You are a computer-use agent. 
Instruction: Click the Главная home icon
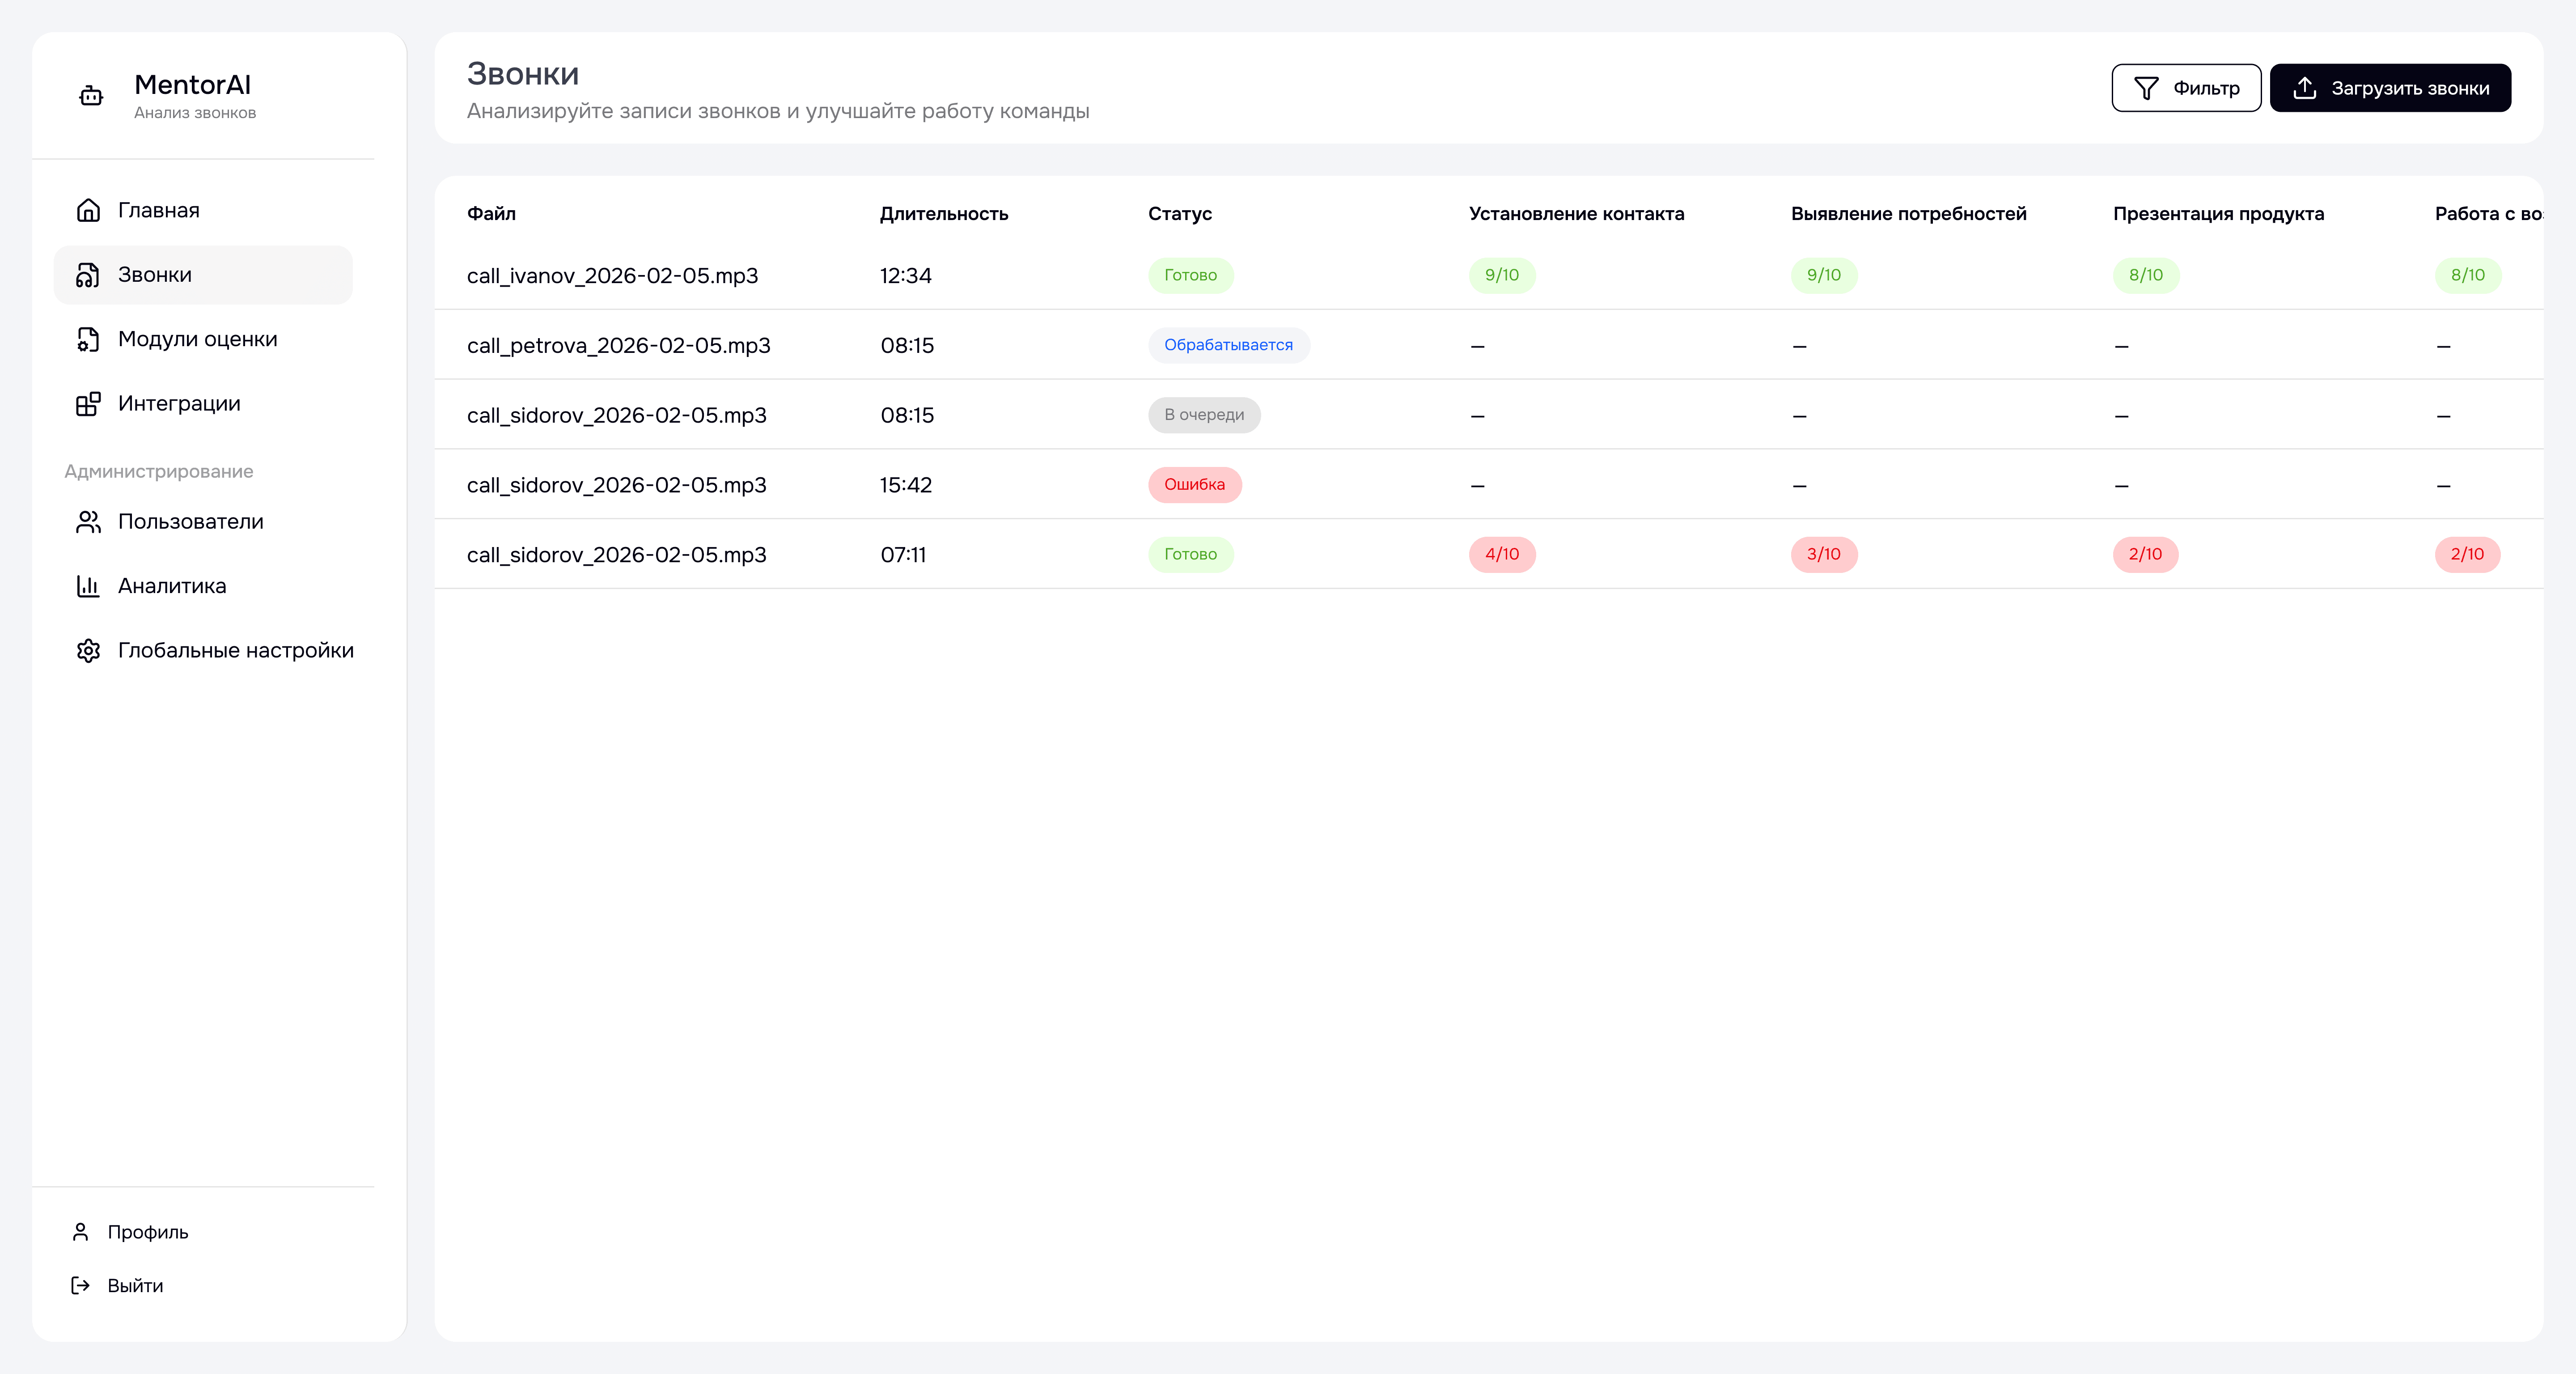(88, 210)
